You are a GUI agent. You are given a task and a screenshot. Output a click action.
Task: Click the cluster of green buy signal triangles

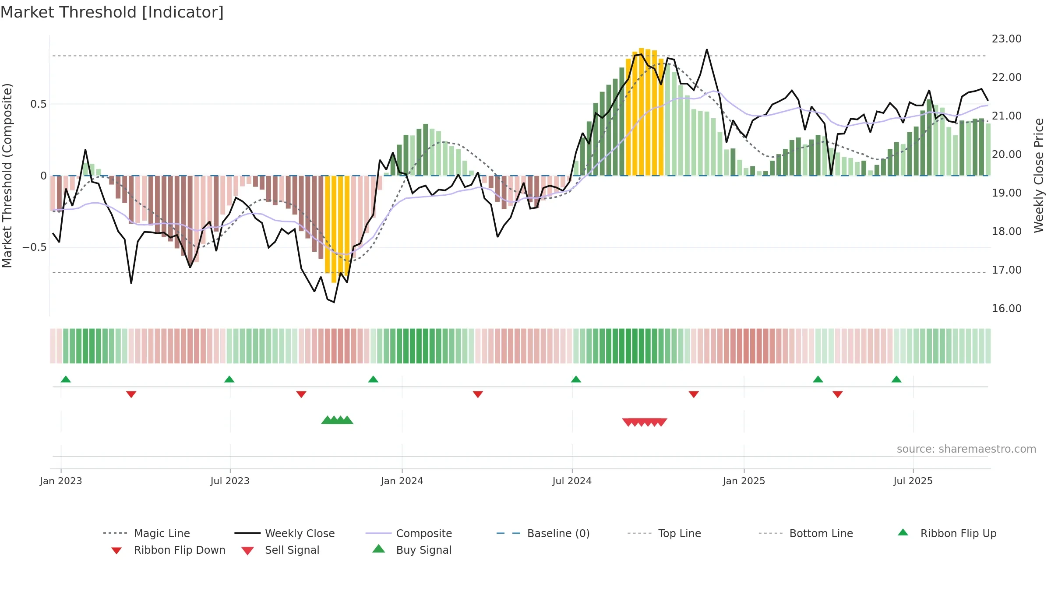pos(337,420)
